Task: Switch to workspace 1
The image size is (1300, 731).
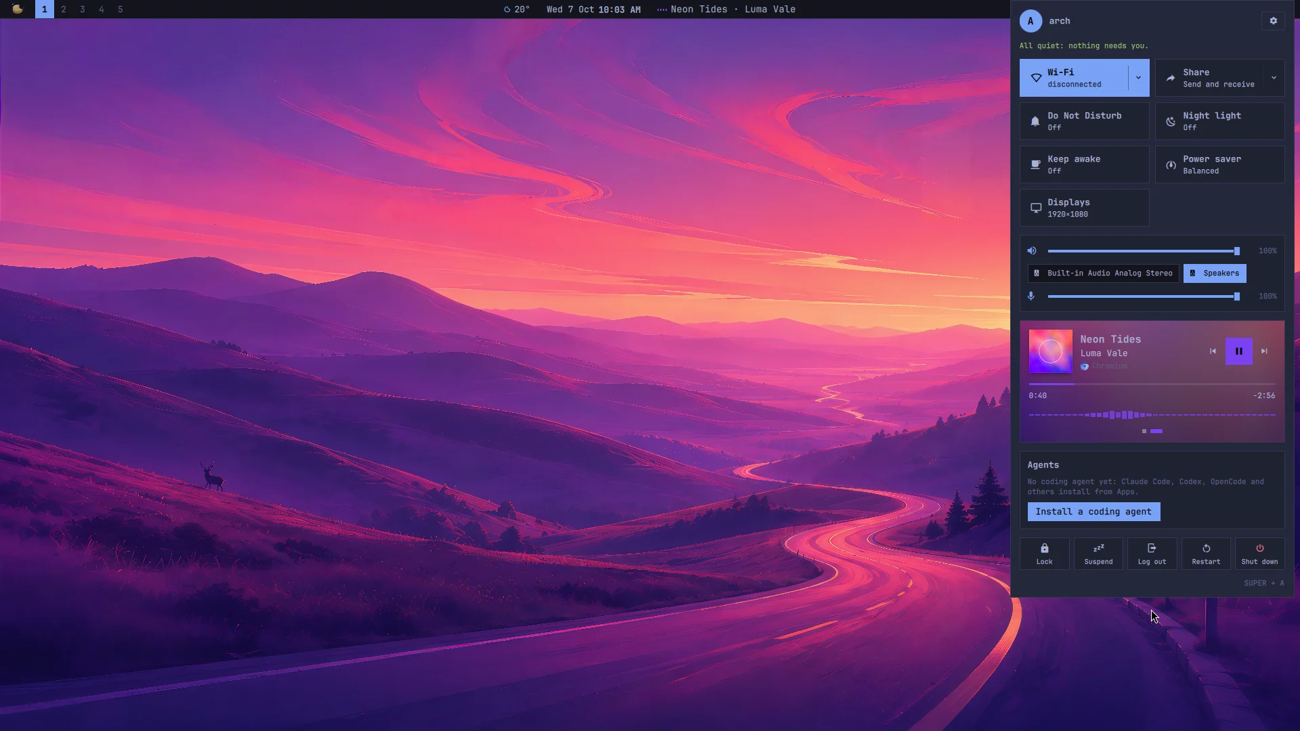Action: [x=45, y=9]
